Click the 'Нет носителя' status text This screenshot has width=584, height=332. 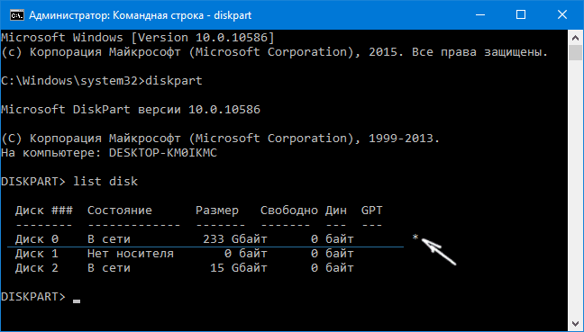(x=131, y=254)
